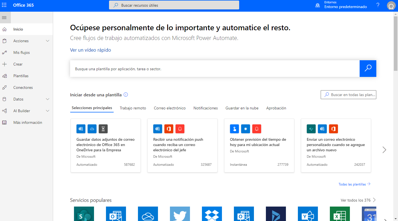Image resolution: width=398 pixels, height=221 pixels.
Task: Click the Dropbox service tile
Action: tap(212, 214)
